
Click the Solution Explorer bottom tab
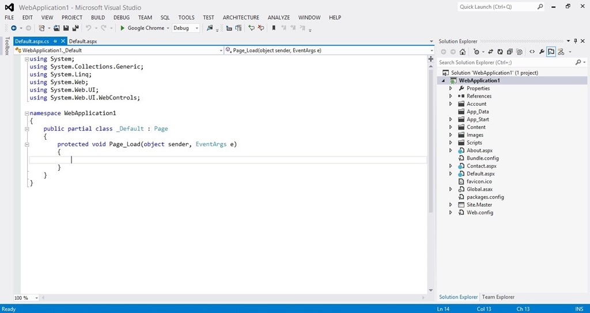[x=458, y=297]
